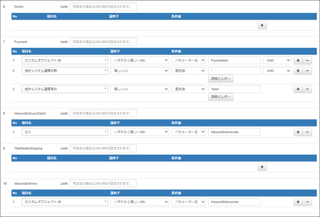The height and width of the screenshot is (217, 320).
Task: Remove the InboundDelivery カスタムオブジェクトID condition
Action: click(x=307, y=202)
